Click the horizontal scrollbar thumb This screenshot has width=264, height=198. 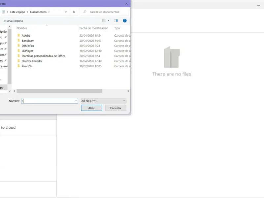(59, 91)
